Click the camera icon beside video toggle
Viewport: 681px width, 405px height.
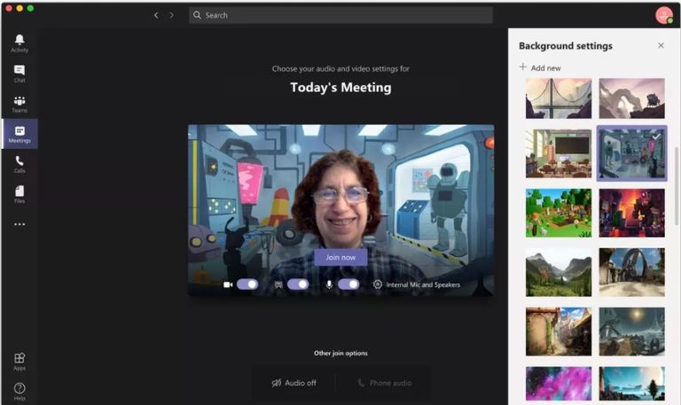pyautogui.click(x=228, y=284)
